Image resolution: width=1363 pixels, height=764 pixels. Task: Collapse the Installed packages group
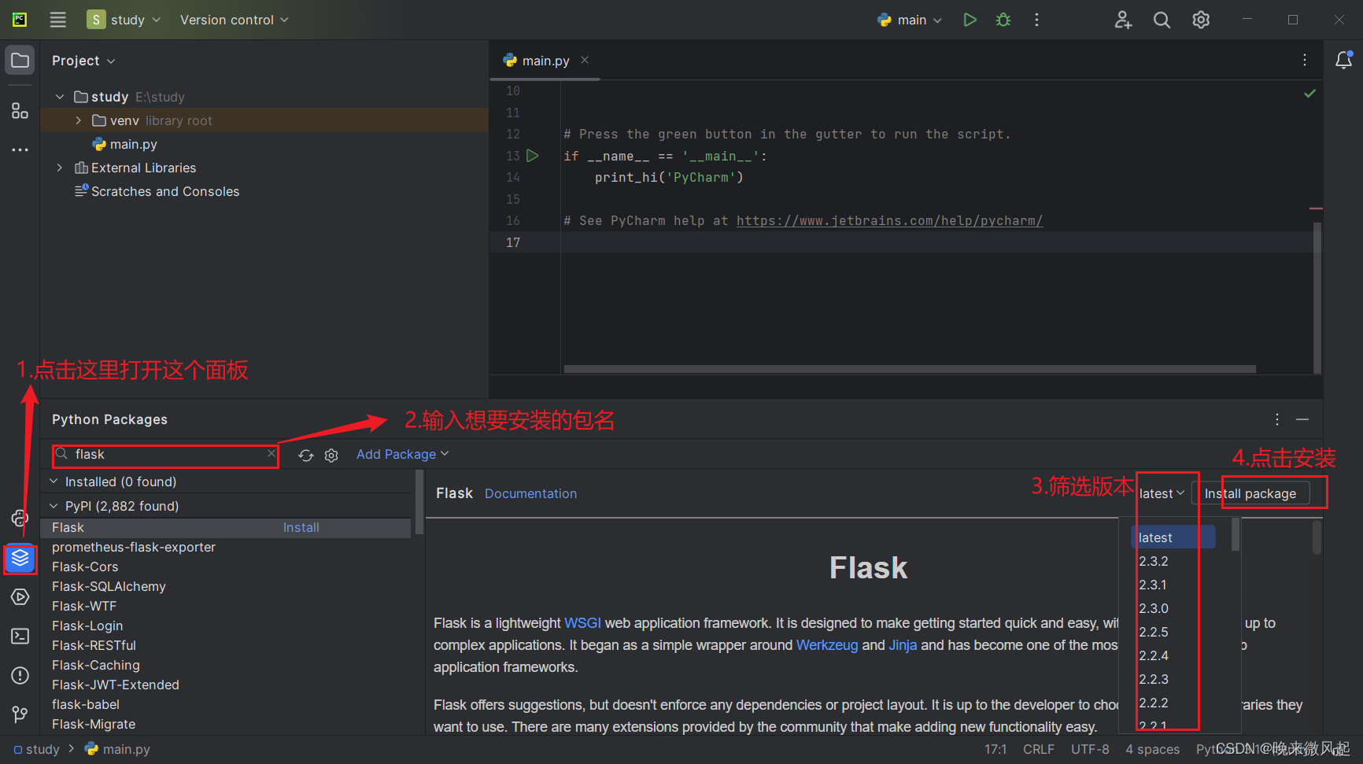(x=54, y=482)
